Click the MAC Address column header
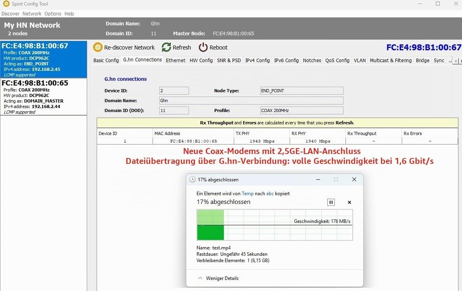Screen dimensions: 462x291 (x=193, y=133)
